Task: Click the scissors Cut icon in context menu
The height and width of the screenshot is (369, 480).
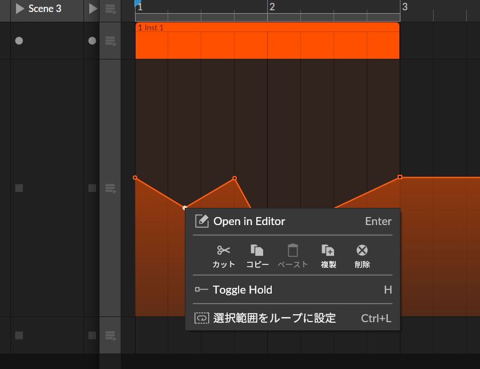Action: [x=223, y=251]
